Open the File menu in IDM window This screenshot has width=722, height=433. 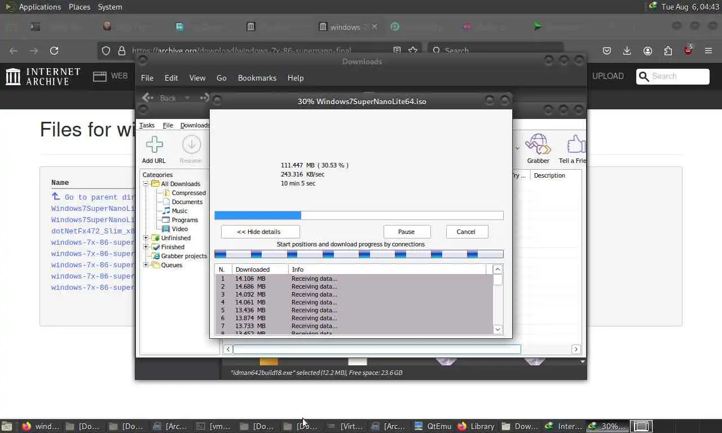[x=168, y=125]
